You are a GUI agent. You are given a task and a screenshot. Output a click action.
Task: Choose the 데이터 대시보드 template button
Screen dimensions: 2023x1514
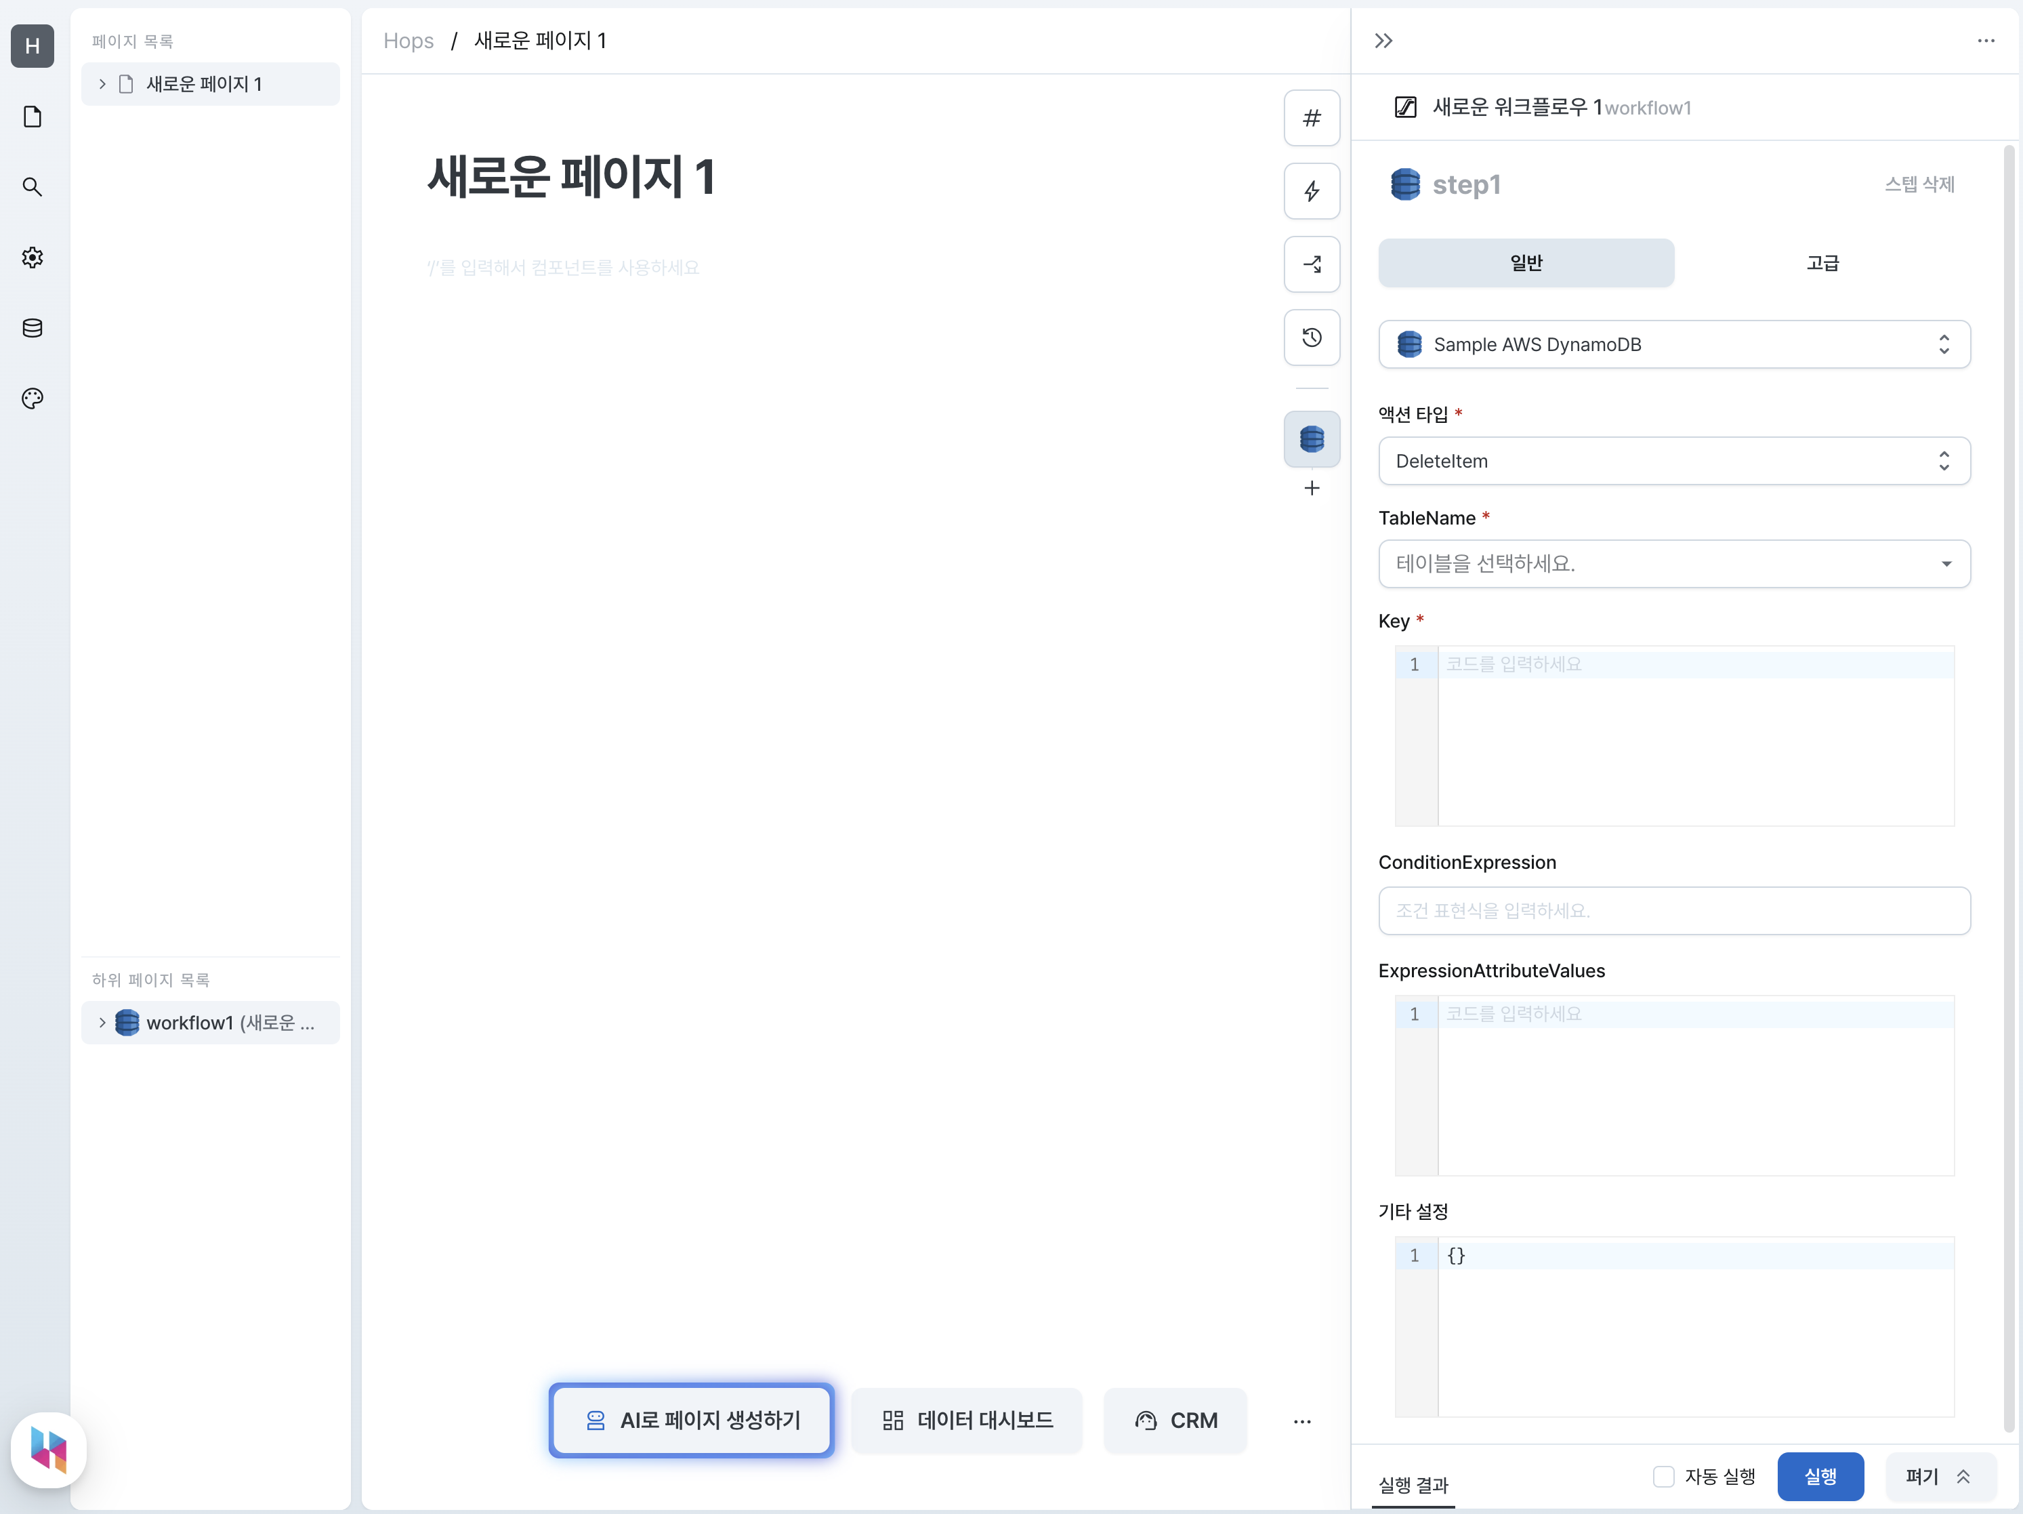(967, 1420)
